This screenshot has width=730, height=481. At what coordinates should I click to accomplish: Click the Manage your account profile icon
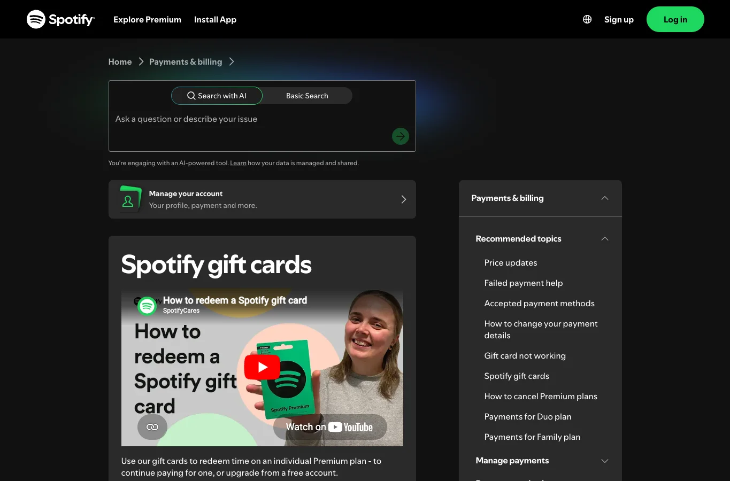tap(129, 199)
